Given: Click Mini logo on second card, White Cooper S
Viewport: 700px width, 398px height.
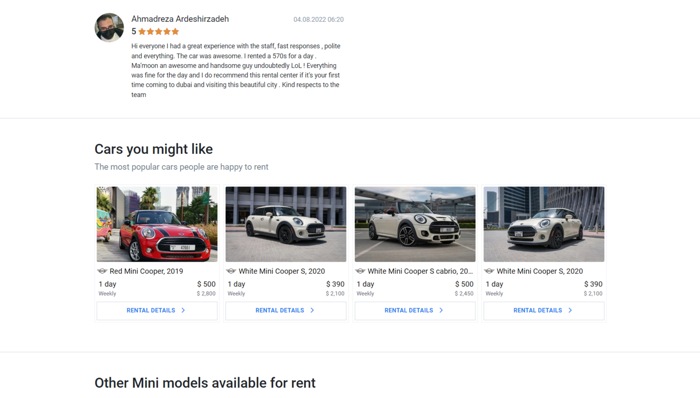Looking at the screenshot, I should [x=231, y=271].
